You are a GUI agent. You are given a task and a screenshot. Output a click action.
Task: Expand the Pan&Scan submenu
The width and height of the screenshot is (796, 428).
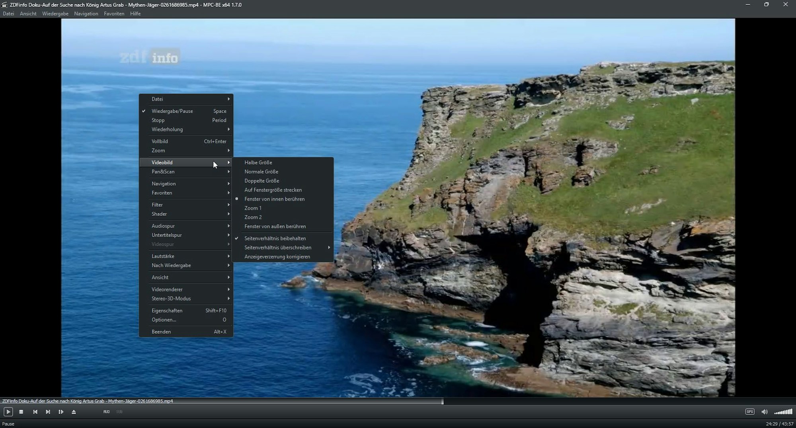click(163, 172)
